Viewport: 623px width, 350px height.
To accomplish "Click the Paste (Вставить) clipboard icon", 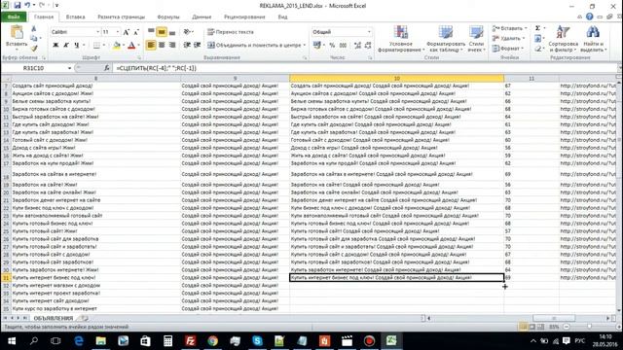I will coord(17,32).
